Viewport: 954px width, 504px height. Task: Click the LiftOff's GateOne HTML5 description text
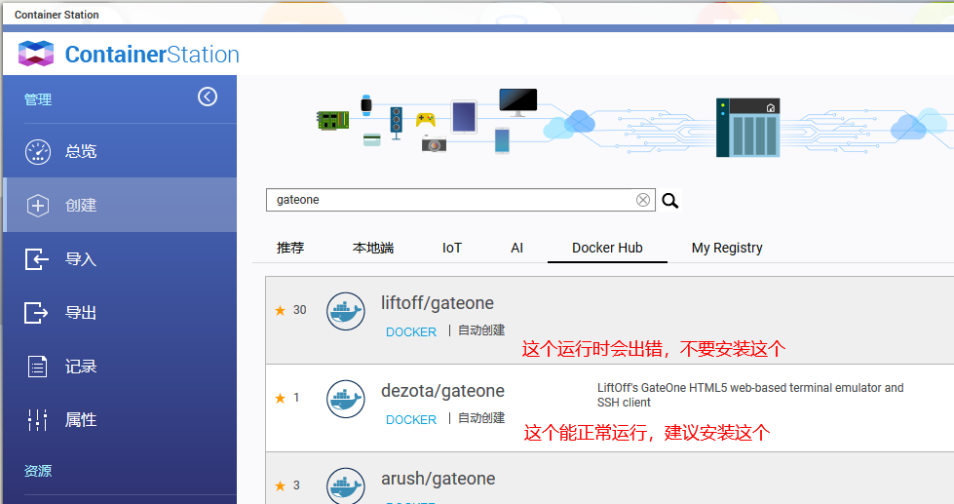point(750,395)
